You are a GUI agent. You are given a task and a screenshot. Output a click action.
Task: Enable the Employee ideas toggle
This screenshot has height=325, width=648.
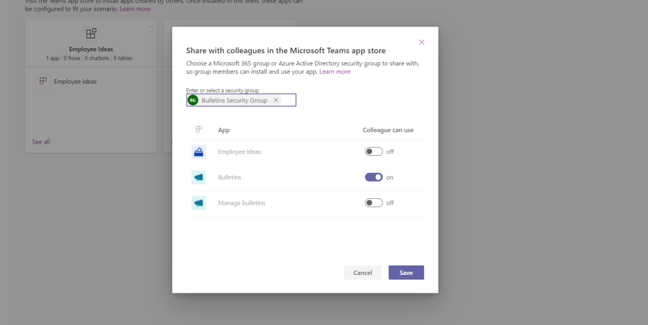point(373,152)
